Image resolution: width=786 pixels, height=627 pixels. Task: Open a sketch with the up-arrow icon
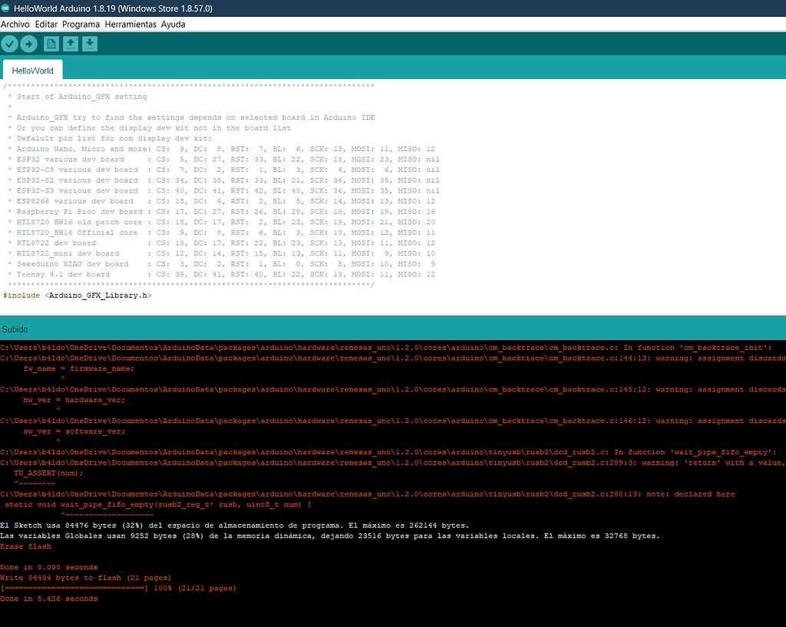point(71,44)
